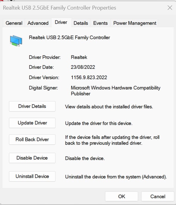Click the Disable Device button
This screenshot has height=205, width=176.
(x=32, y=158)
